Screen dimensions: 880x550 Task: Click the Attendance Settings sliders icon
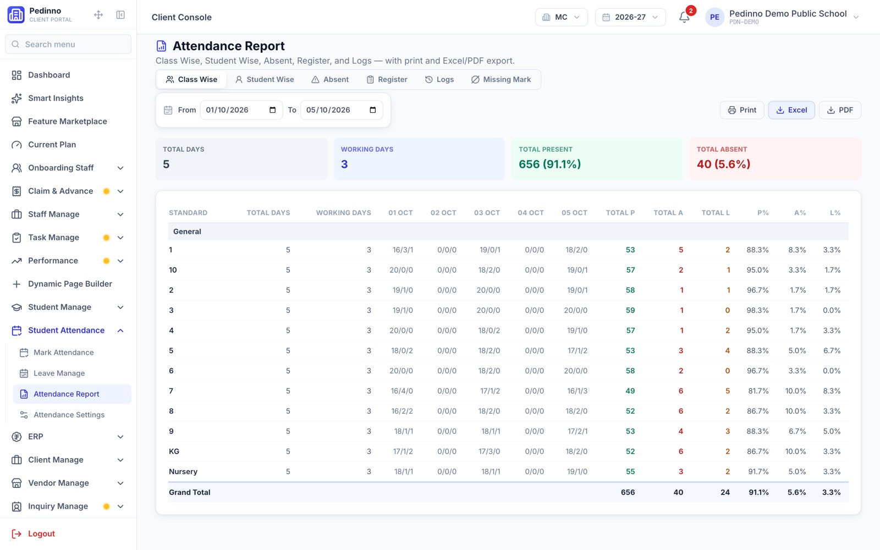point(24,415)
